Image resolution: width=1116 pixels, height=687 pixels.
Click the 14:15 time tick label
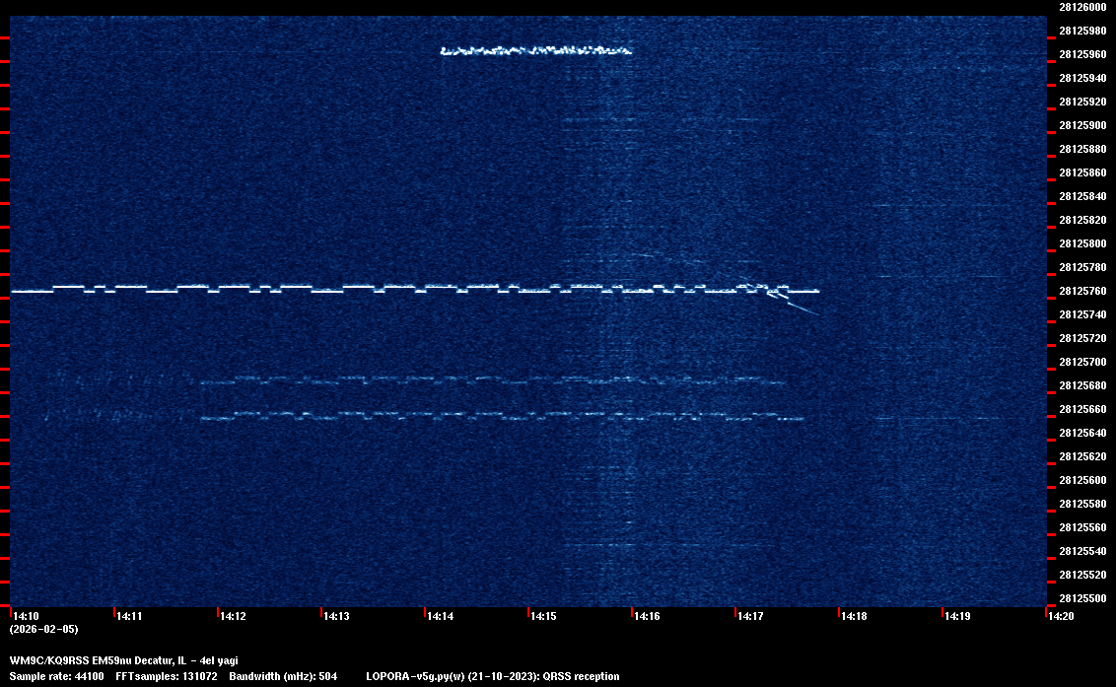pos(543,616)
